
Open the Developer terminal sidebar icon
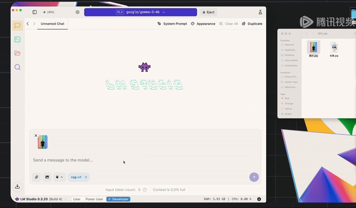click(17, 39)
